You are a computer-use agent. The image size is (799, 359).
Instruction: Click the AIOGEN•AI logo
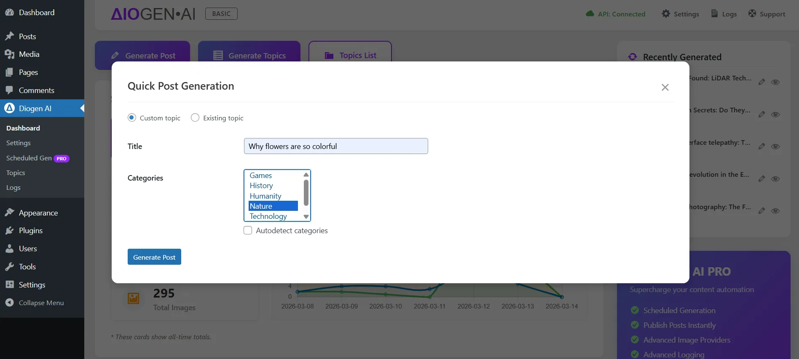153,14
